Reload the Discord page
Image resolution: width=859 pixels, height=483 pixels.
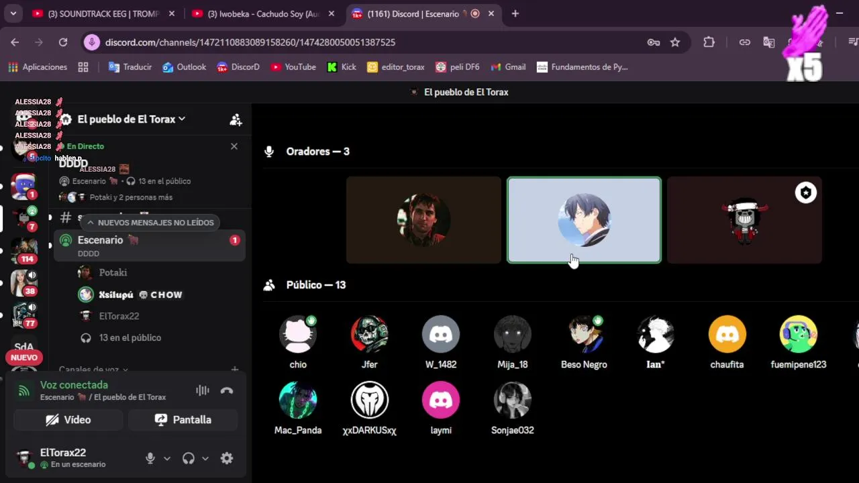[x=63, y=42]
